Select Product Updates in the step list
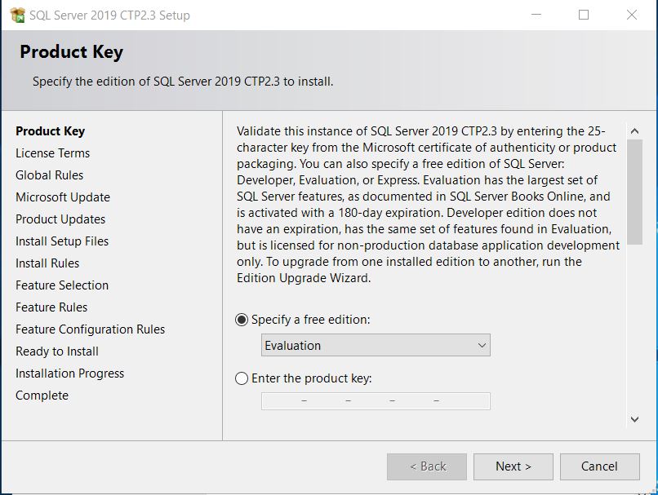 click(x=60, y=219)
